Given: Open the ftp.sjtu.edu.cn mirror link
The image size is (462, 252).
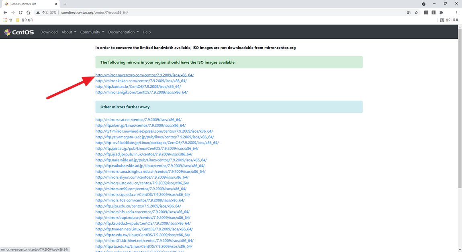Looking at the screenshot, I should (138, 206).
